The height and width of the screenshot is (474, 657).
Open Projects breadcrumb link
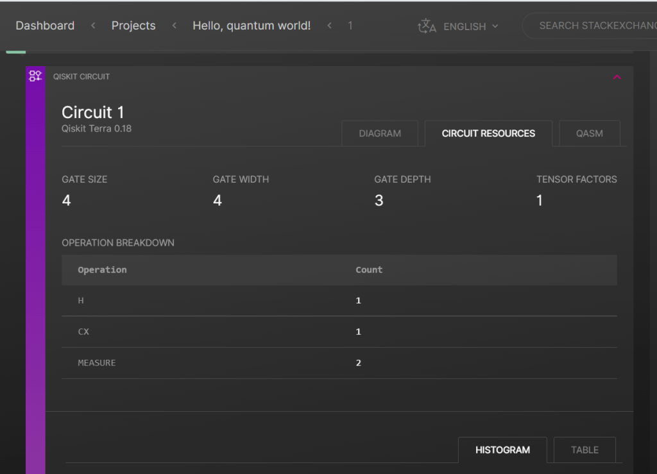(133, 26)
